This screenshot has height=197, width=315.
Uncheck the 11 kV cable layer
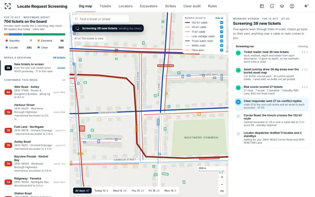coord(222,32)
